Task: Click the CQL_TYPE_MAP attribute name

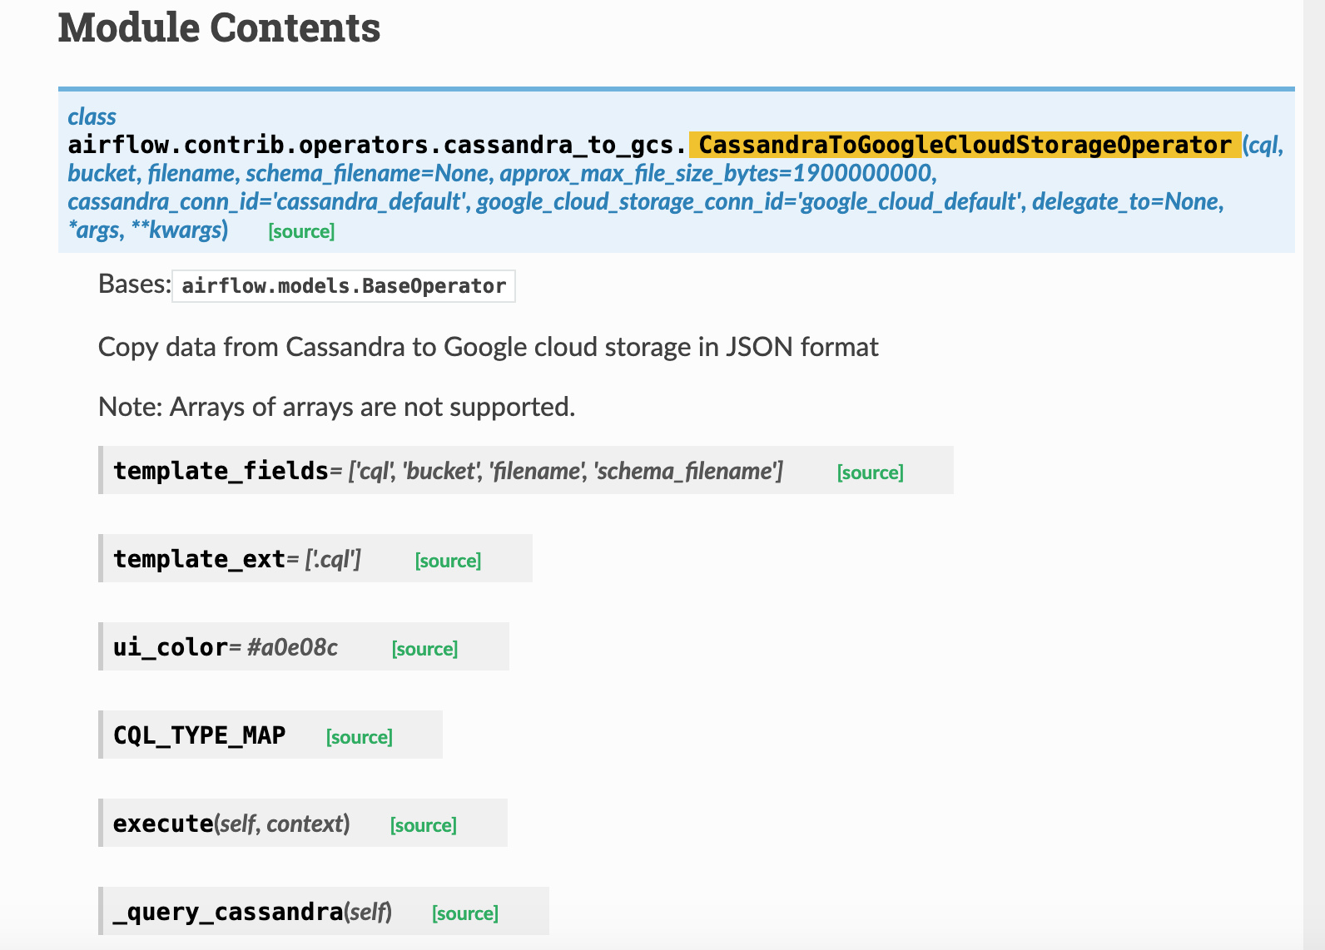Action: 200,735
